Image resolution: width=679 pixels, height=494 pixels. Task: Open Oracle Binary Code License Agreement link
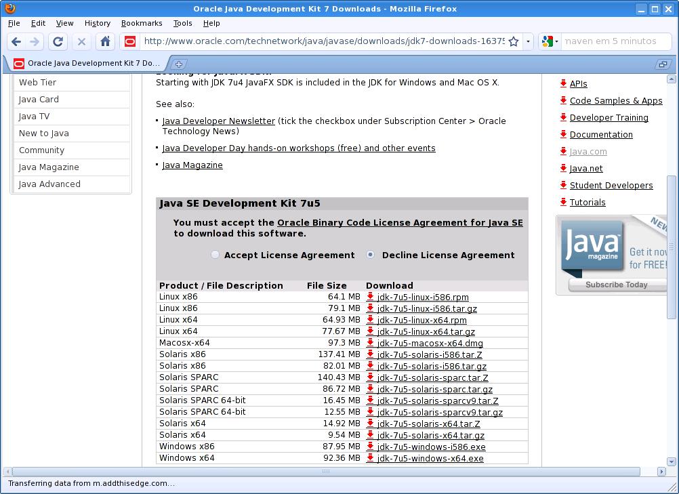pyautogui.click(x=400, y=222)
